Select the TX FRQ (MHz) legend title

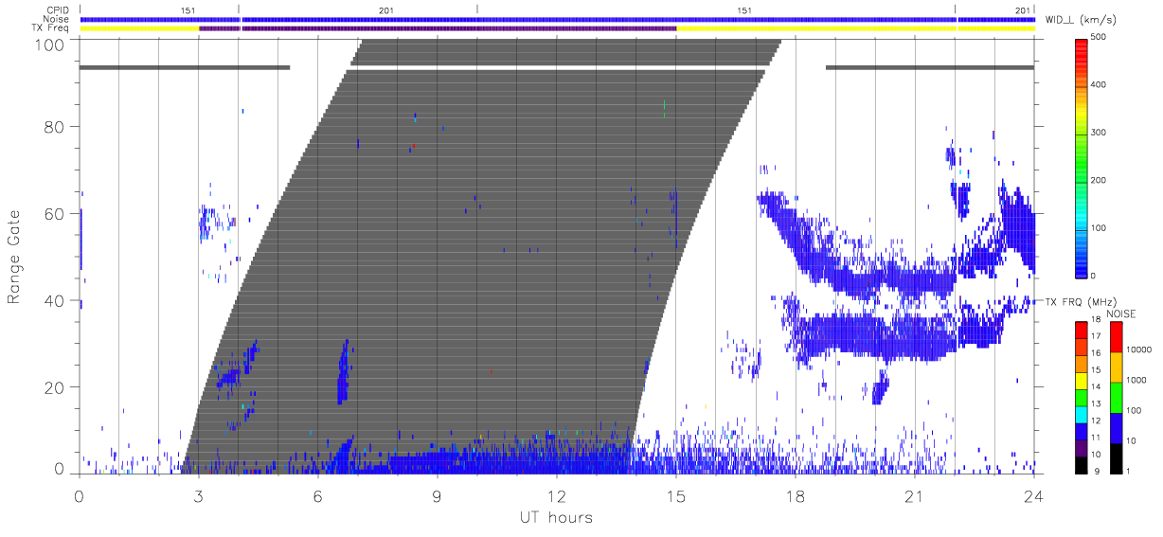tap(1081, 301)
